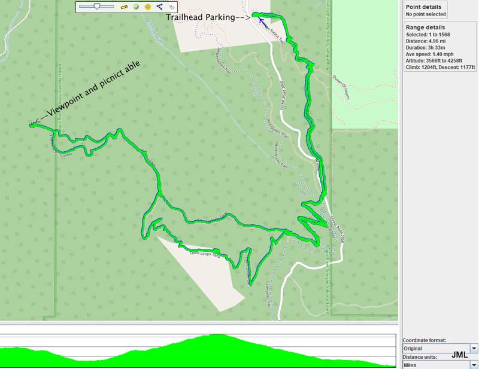Toggle the scale bar display icon
479x369 pixels.
[125, 7]
